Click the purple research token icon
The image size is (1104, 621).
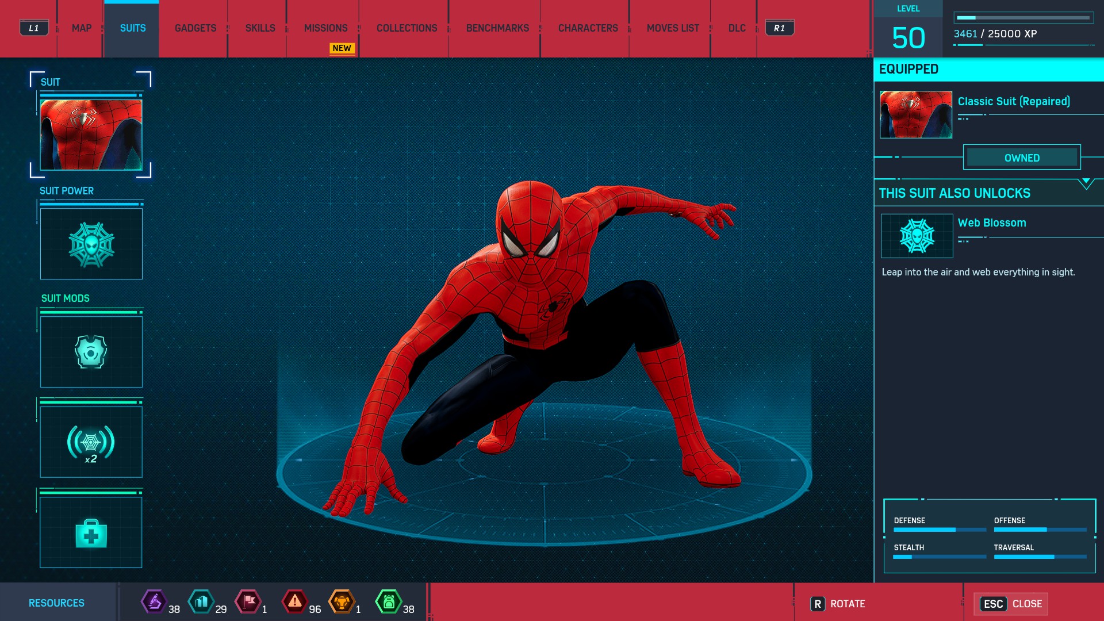point(154,602)
